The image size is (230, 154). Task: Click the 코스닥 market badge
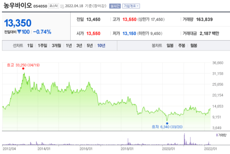(54, 6)
